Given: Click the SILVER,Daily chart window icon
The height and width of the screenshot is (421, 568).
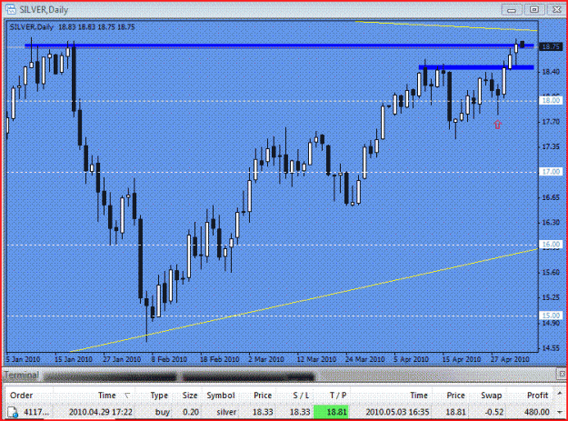Looking at the screenshot, I should point(11,9).
